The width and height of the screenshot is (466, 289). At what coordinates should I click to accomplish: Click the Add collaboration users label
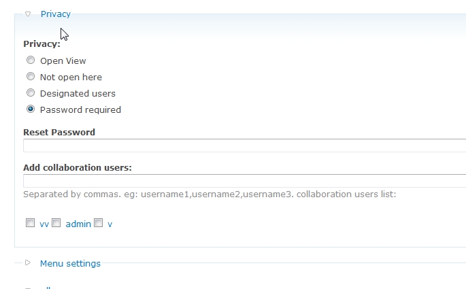tap(78, 167)
